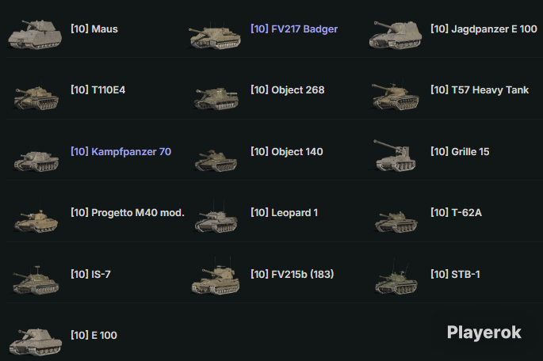Pick the STB-1 tank icon
This screenshot has width=543, height=361.
[396, 279]
